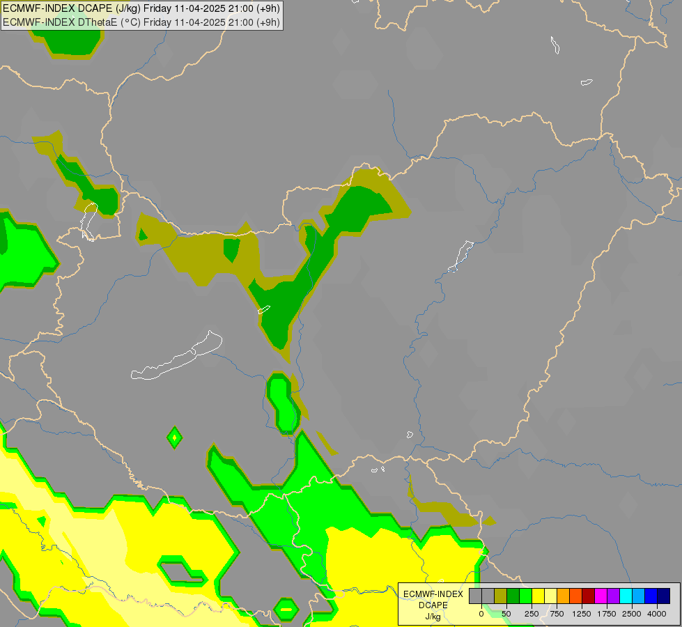Click the purple legend swatch after 1750
This screenshot has height=627, width=682.
(614, 596)
